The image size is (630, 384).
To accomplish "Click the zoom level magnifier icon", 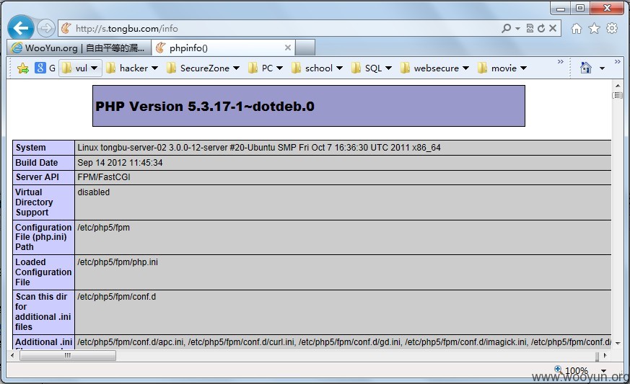I will click(559, 369).
